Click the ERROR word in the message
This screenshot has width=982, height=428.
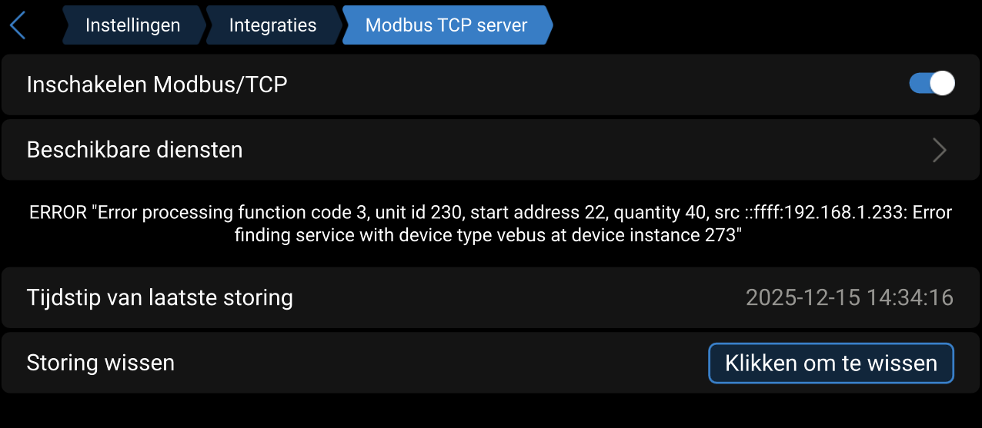coord(58,213)
